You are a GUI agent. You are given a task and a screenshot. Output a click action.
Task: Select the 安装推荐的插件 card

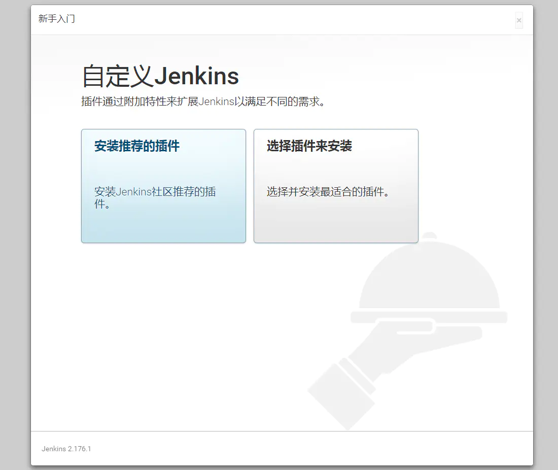pos(163,186)
